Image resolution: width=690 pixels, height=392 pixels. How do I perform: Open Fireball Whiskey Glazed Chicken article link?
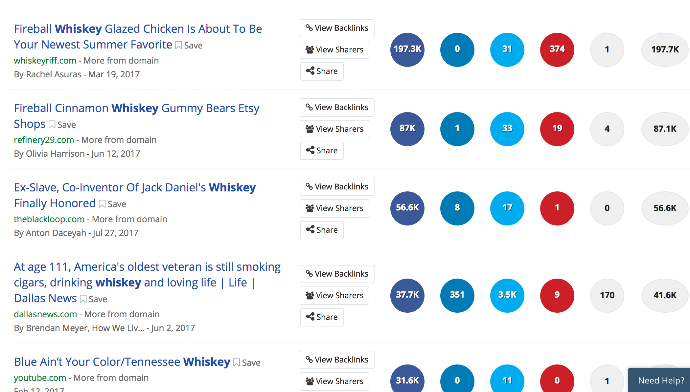tap(138, 29)
